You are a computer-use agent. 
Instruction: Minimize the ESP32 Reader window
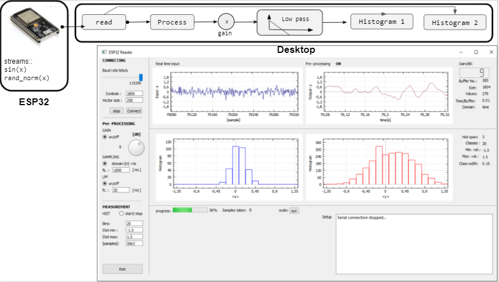(x=461, y=52)
